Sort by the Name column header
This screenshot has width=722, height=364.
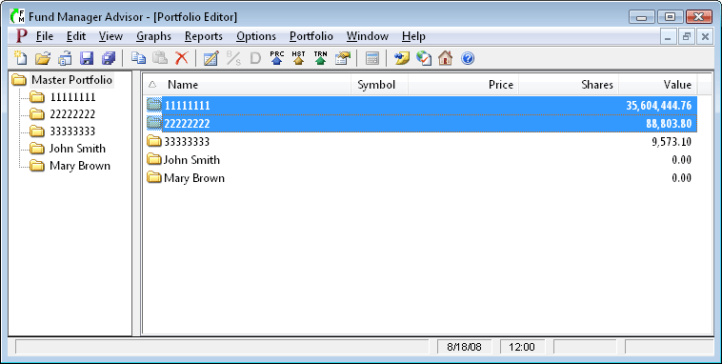(248, 85)
